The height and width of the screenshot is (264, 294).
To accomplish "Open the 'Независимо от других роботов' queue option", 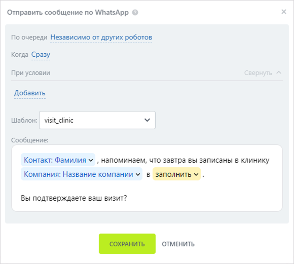I will 101,37.
